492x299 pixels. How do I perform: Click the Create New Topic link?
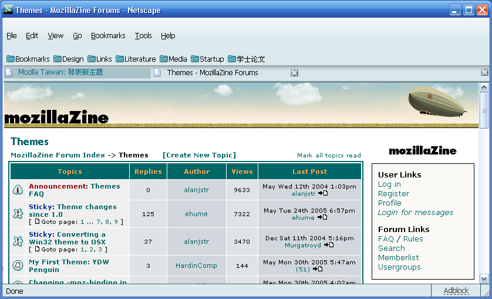pos(199,155)
